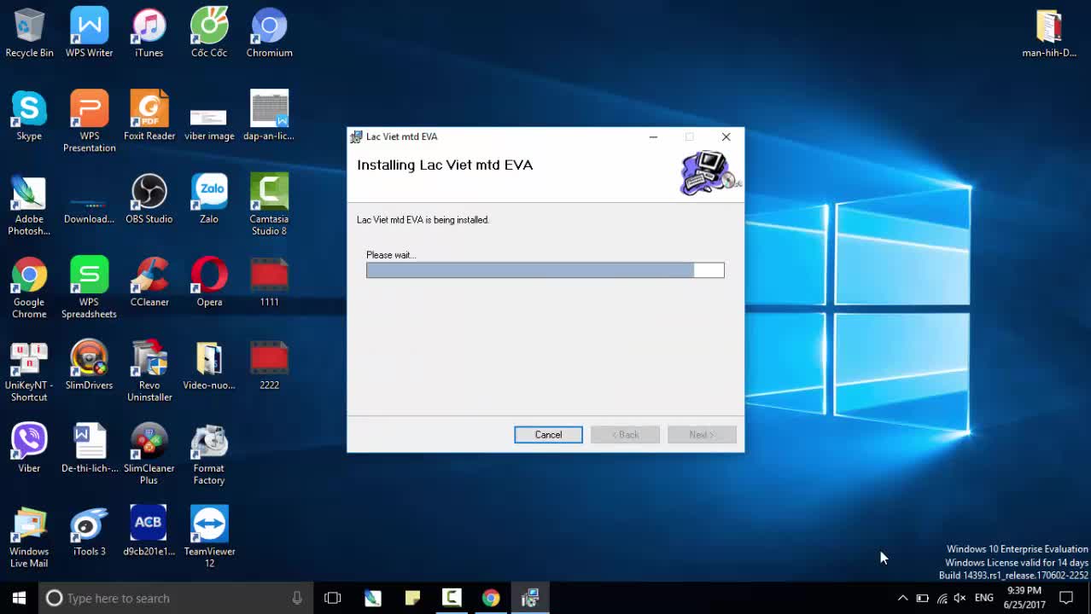Screen dimensions: 1091x614
Task: Show hidden system tray icons
Action: click(902, 598)
